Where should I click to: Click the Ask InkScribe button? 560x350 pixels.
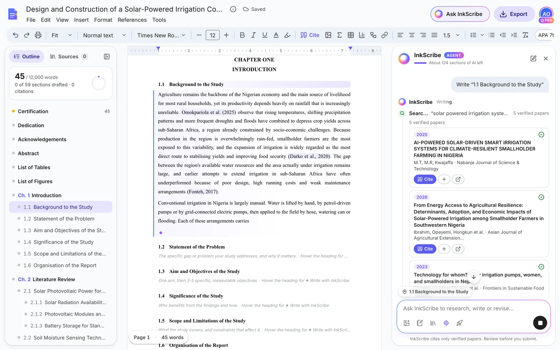click(460, 14)
